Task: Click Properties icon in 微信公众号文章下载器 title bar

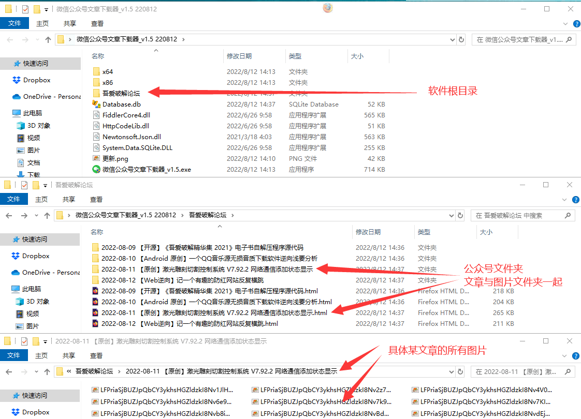Action: click(x=25, y=9)
